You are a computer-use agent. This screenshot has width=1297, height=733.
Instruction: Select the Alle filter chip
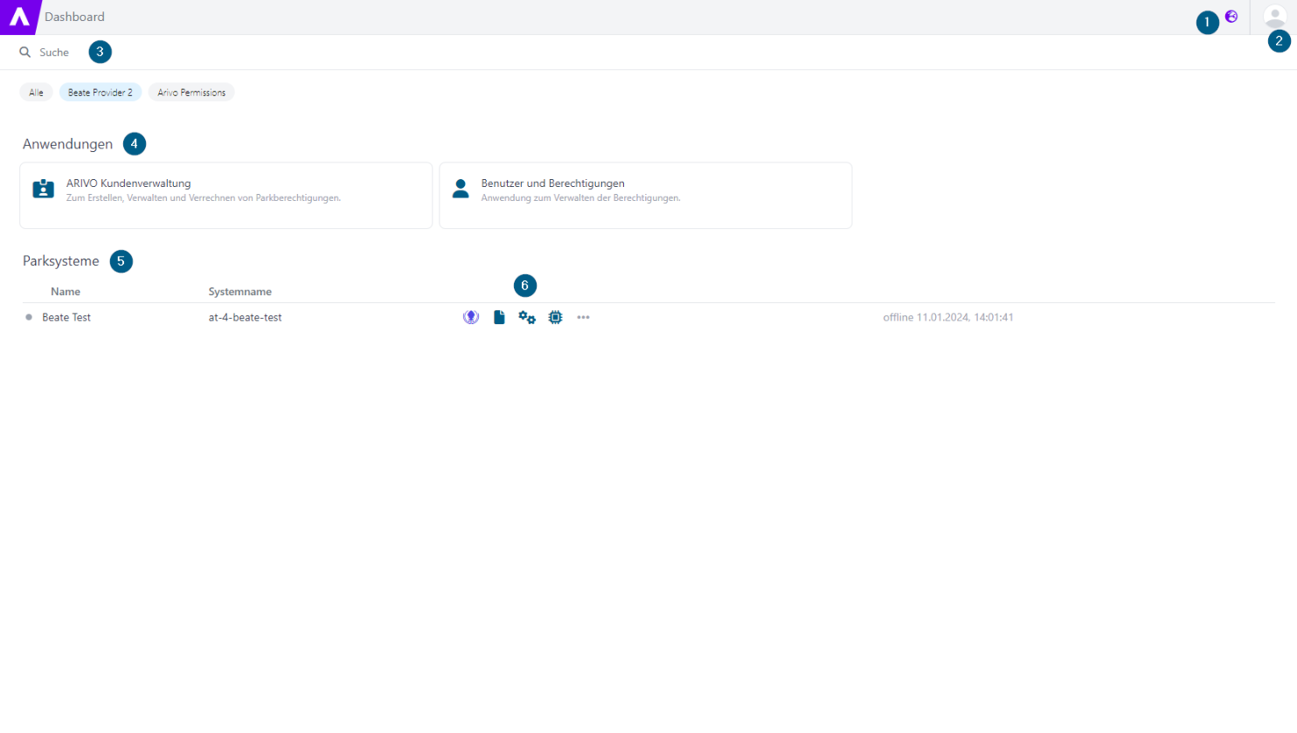tap(36, 93)
